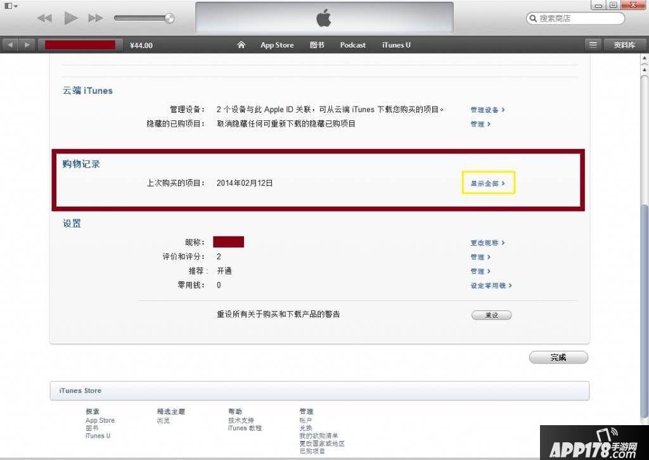The image size is (649, 460).
Task: Open footer App Store link under 探索
Action: (100, 420)
